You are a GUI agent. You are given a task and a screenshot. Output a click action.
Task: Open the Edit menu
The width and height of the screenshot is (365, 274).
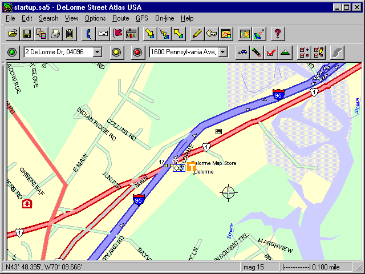[x=27, y=18]
